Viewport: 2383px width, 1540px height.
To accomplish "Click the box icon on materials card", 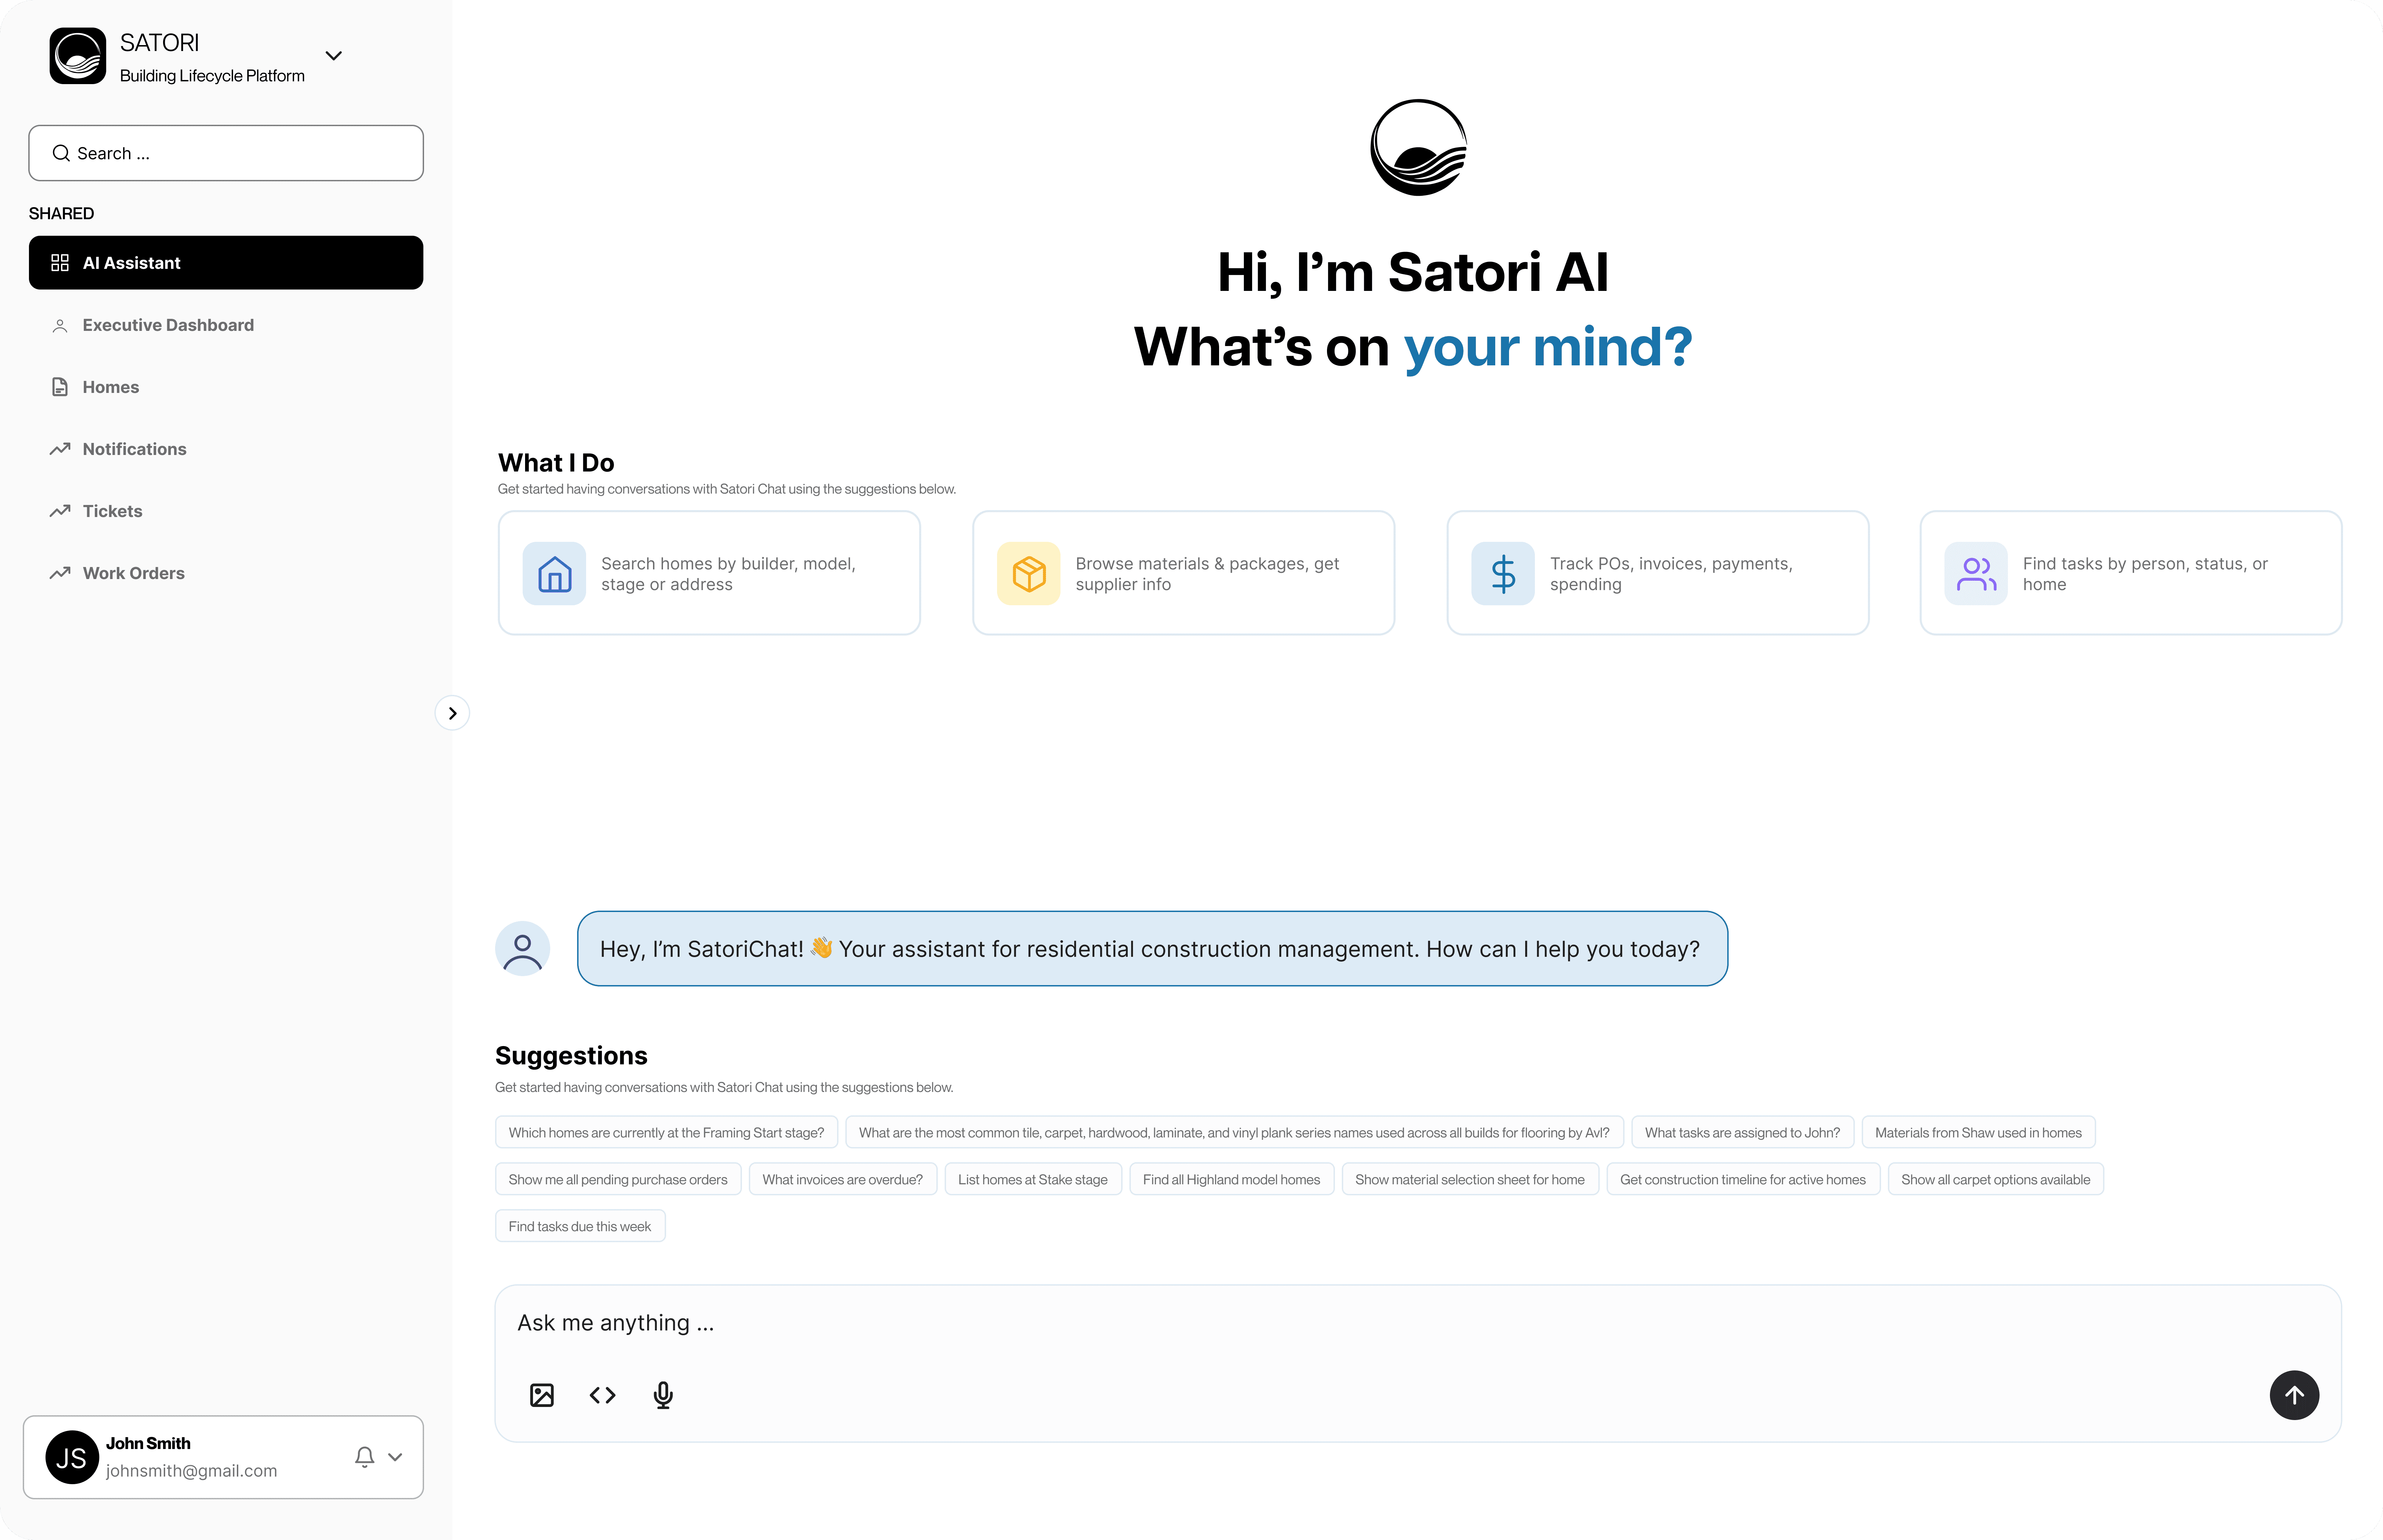I will tap(1028, 574).
